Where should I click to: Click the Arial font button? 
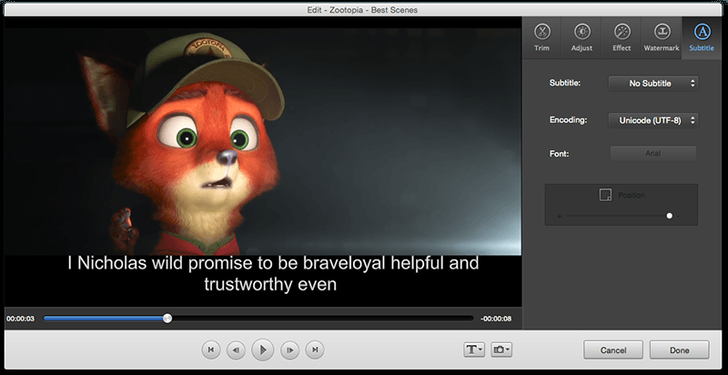[652, 154]
